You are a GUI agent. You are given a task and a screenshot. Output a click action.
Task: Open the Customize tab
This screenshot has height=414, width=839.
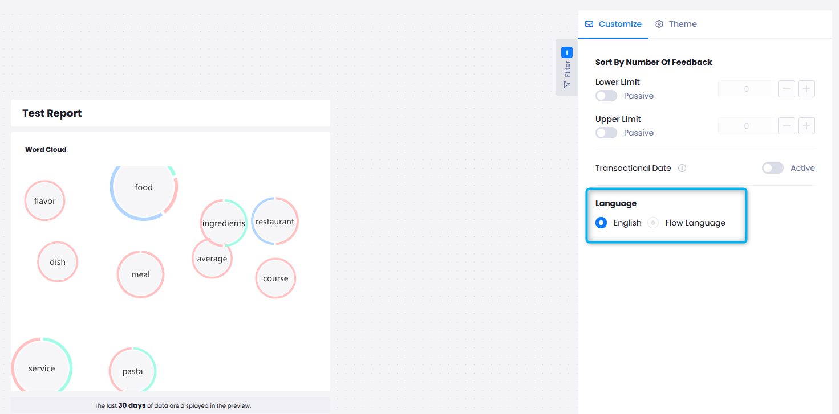613,24
